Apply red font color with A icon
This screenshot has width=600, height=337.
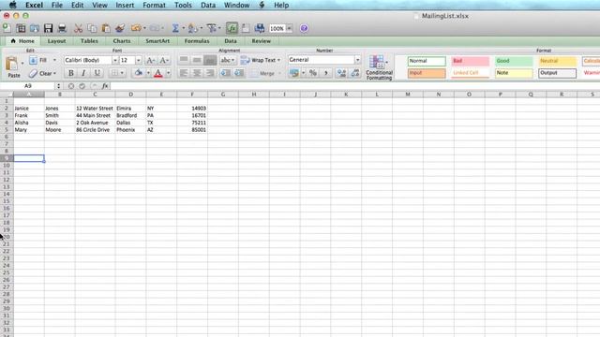coord(158,73)
